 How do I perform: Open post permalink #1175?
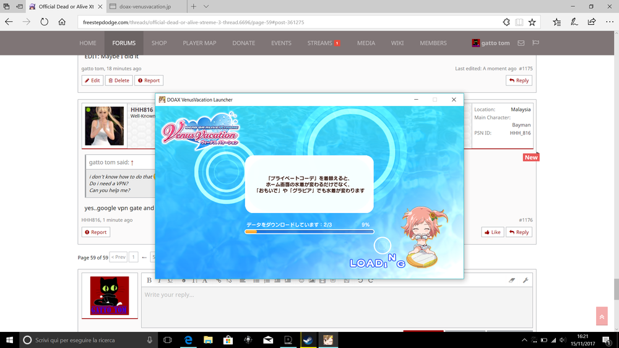526,68
